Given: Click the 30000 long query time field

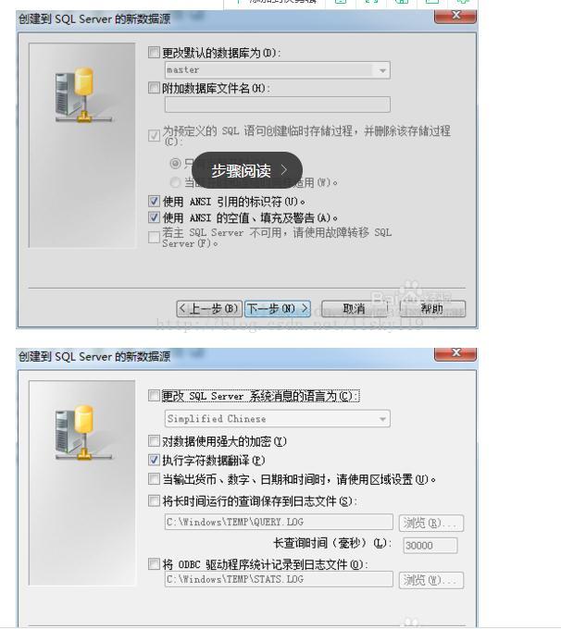Looking at the screenshot, I should (x=430, y=546).
